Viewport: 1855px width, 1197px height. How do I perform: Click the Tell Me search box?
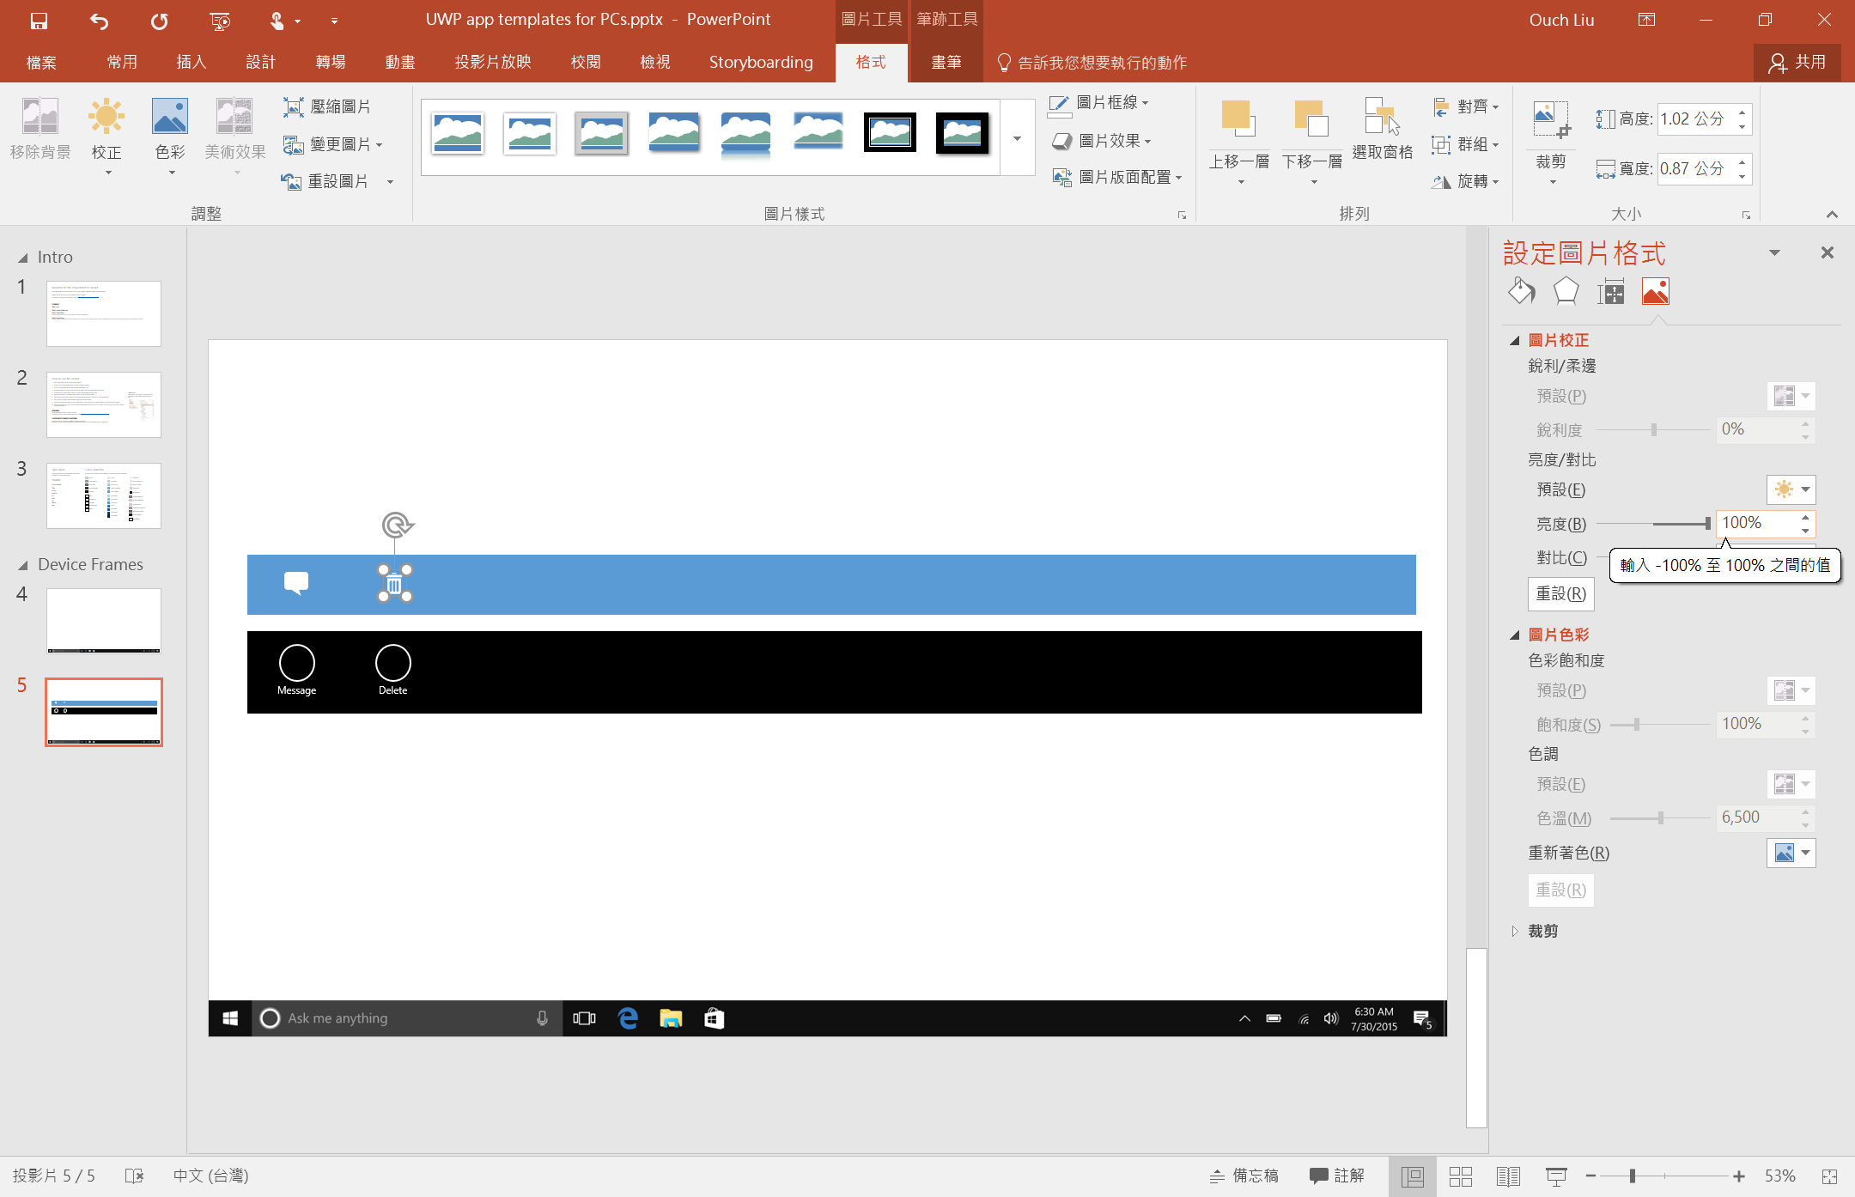1092,62
